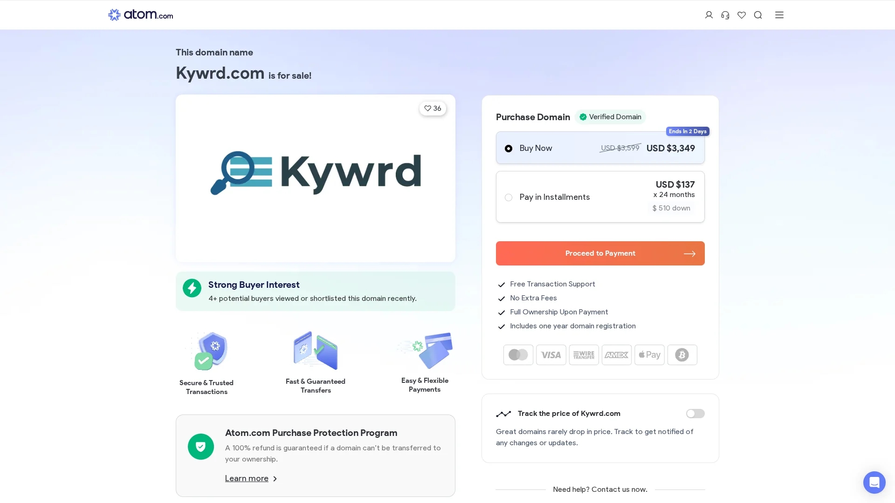Click the Mastercard payment icon

pos(518,355)
